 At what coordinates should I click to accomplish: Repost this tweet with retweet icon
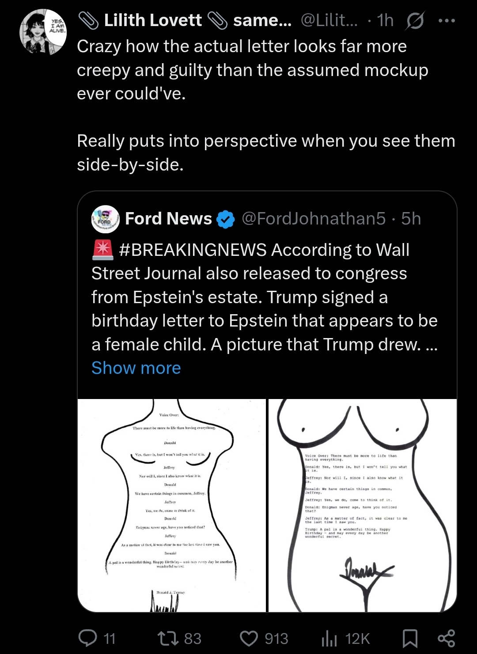tap(168, 638)
